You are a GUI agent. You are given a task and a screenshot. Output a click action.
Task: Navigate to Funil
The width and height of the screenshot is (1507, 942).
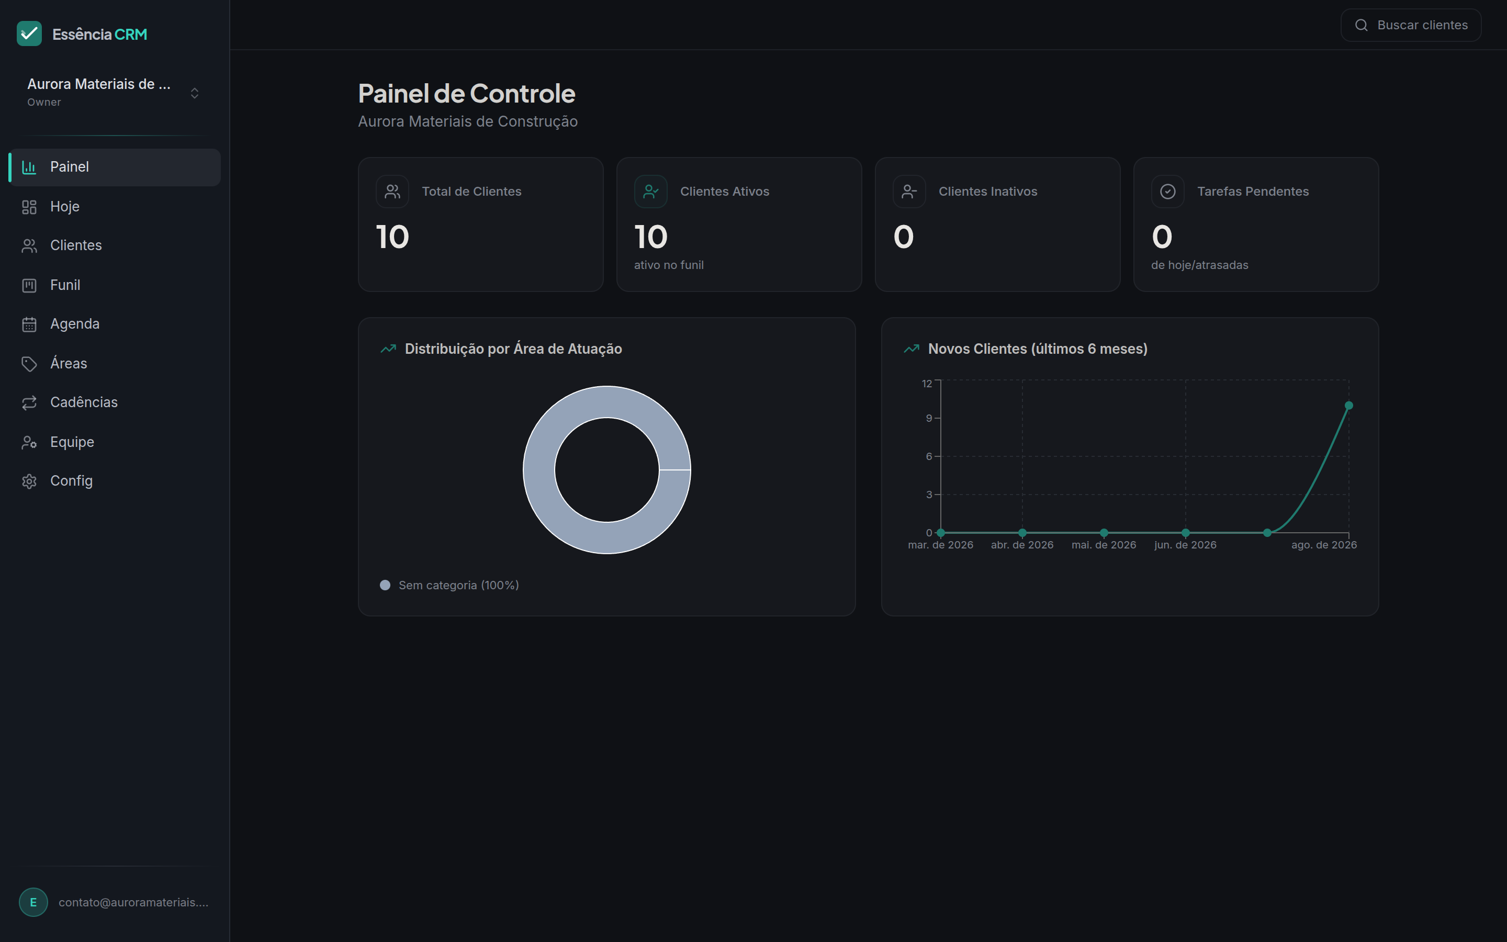click(x=115, y=285)
